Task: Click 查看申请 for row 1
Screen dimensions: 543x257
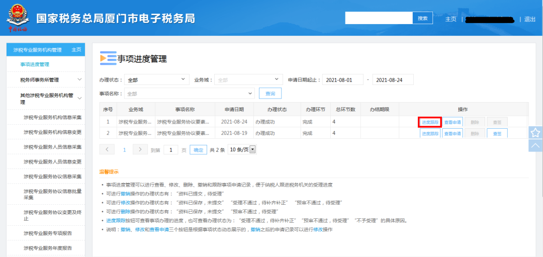Action: coord(452,122)
